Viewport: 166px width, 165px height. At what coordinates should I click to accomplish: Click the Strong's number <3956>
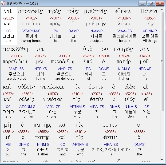tap(150, 18)
